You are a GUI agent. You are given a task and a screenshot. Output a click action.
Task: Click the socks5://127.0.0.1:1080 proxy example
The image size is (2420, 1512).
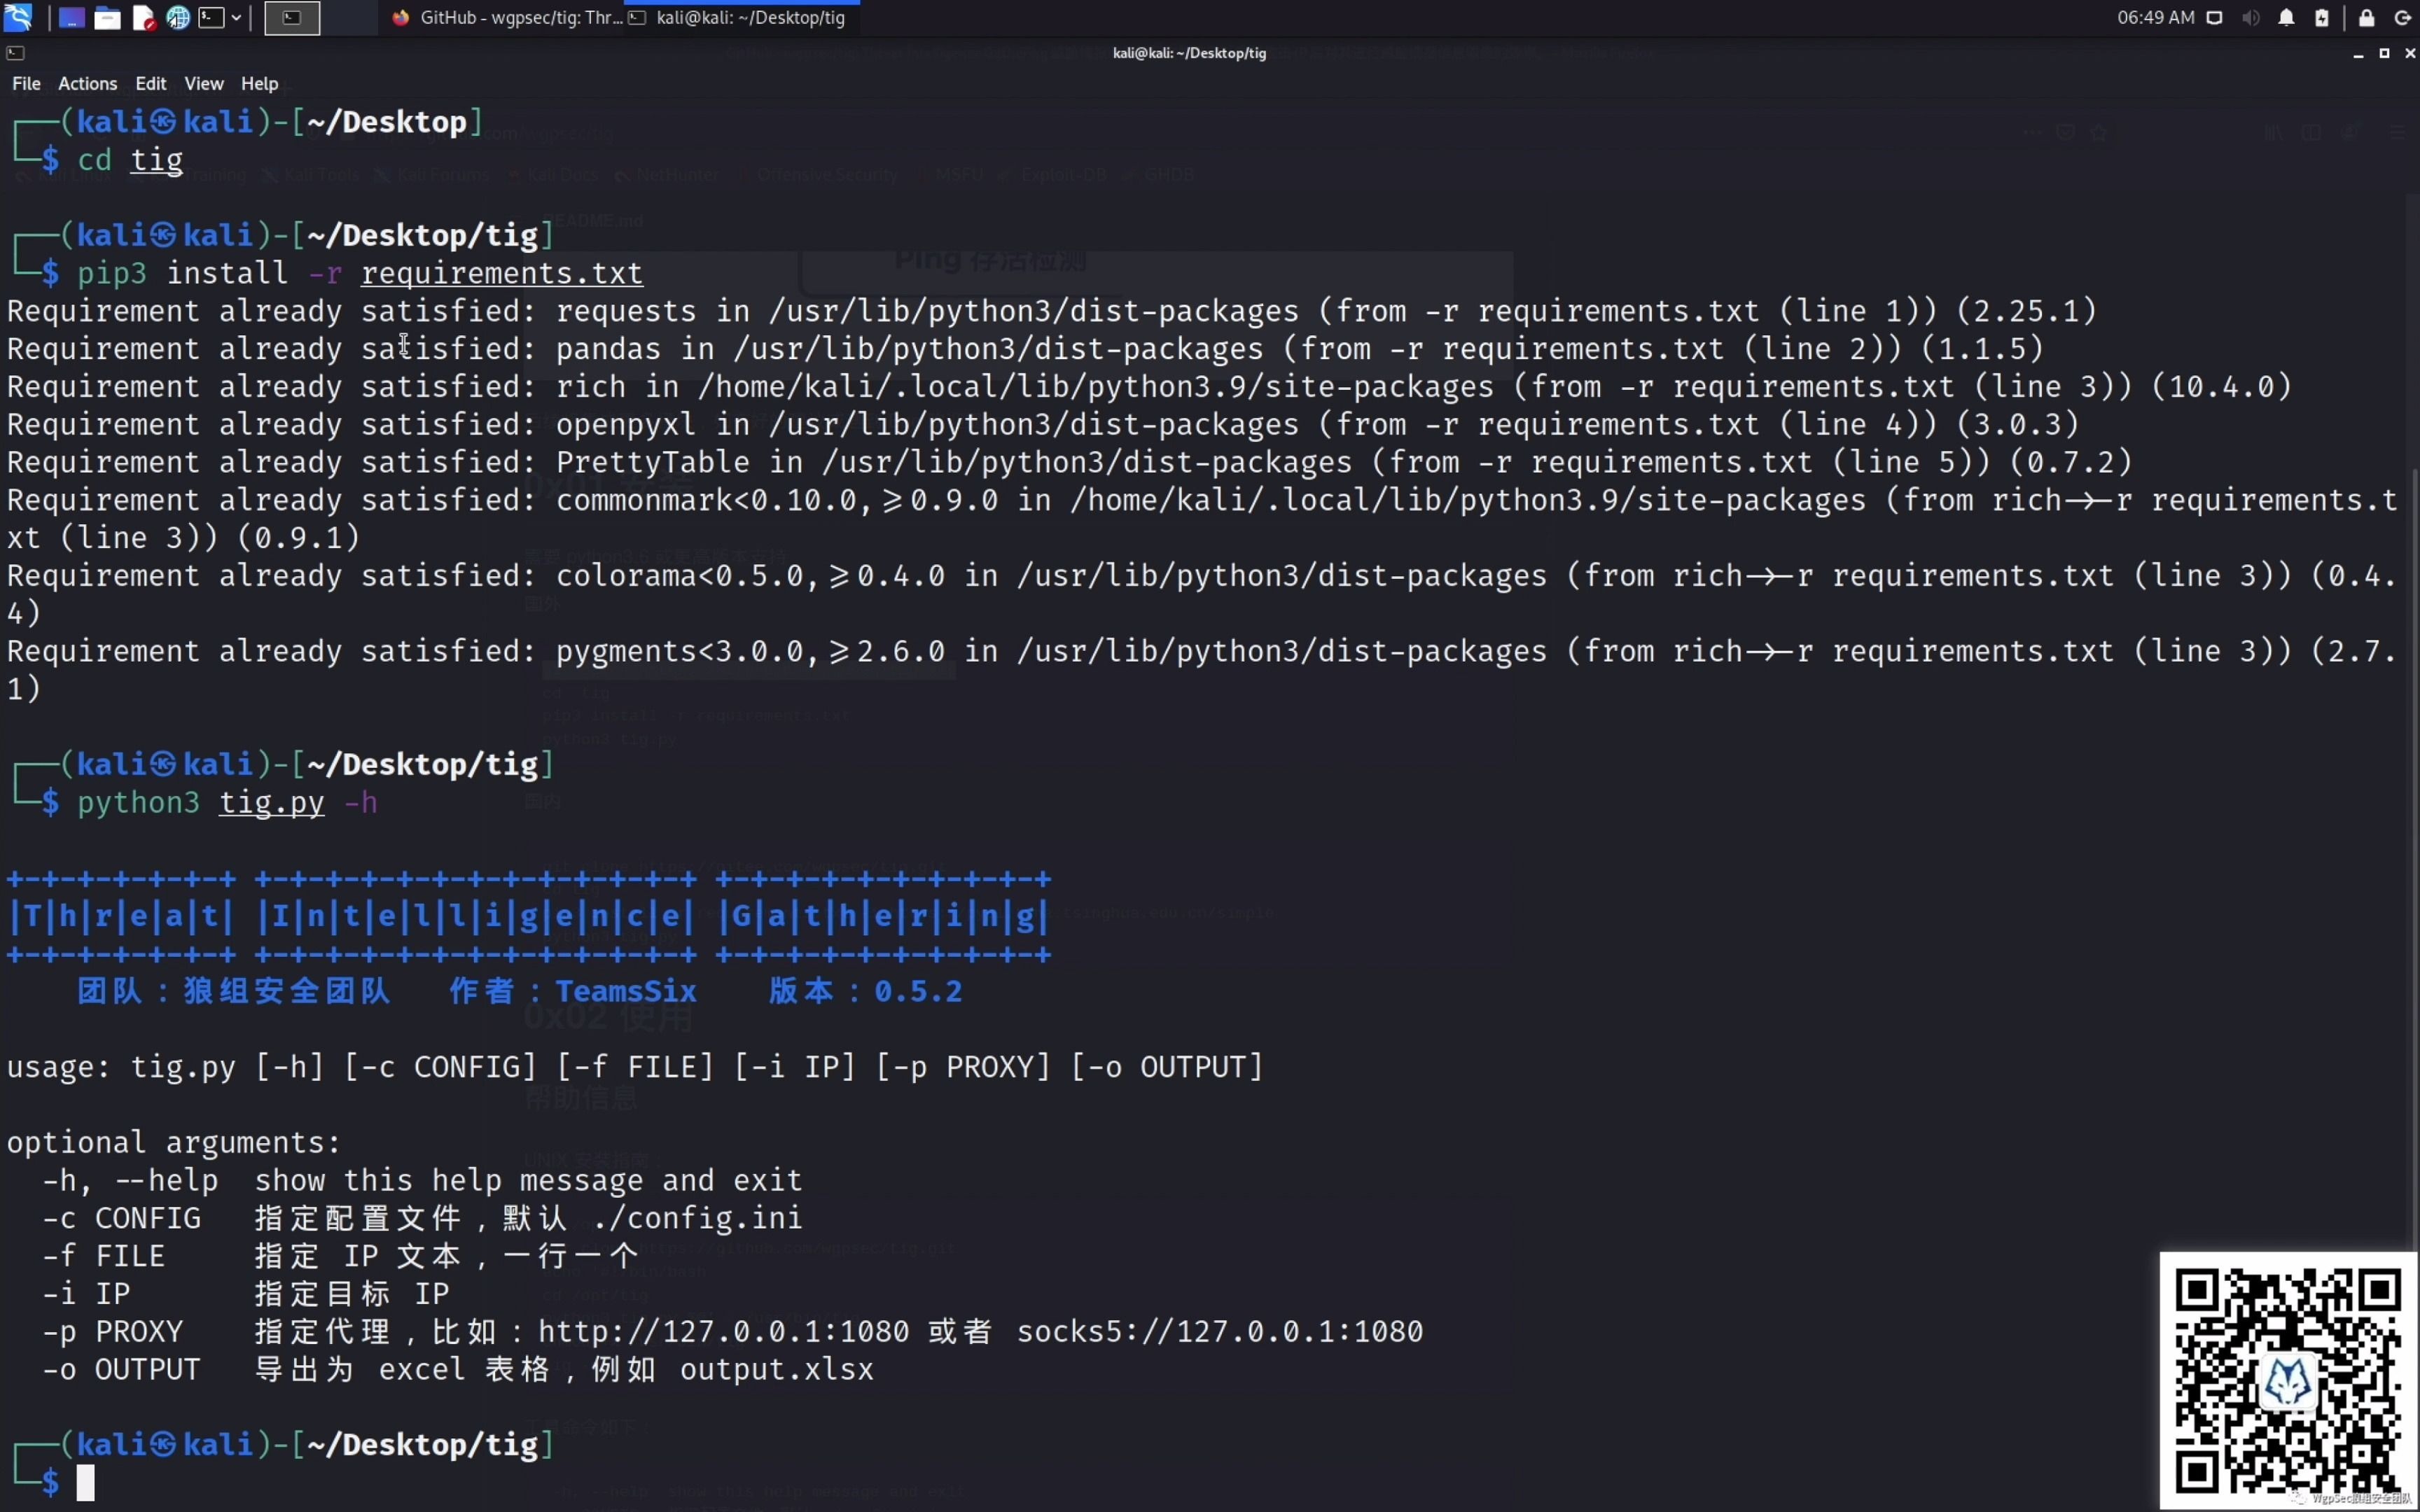1220,1333
